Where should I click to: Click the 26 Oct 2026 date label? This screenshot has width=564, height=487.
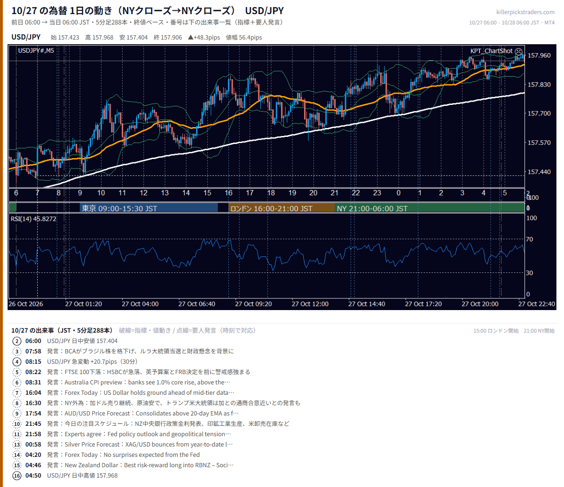pyautogui.click(x=26, y=304)
